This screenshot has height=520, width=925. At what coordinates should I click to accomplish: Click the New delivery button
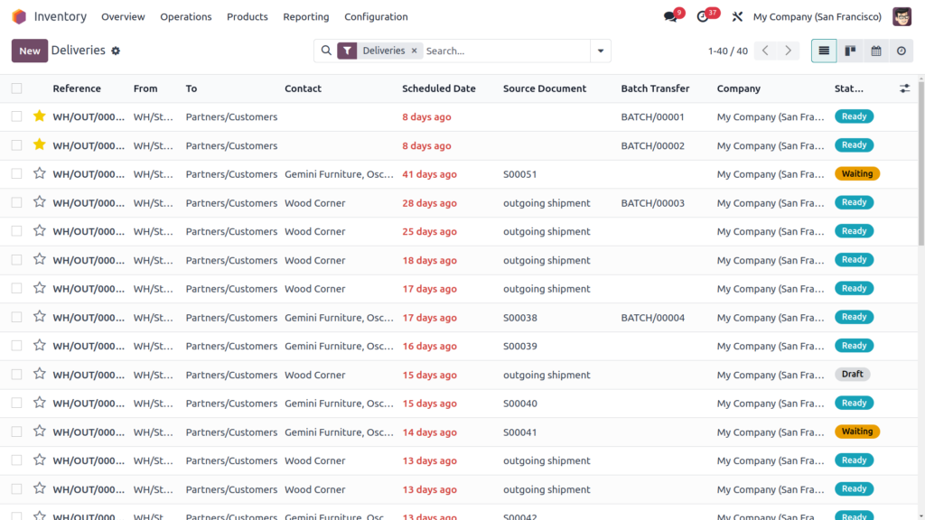coord(30,51)
